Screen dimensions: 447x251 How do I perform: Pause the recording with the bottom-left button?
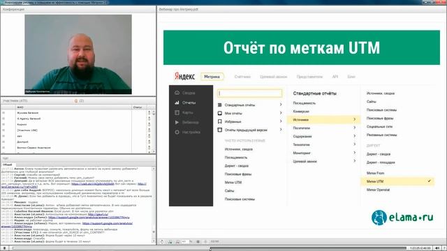[4, 248]
